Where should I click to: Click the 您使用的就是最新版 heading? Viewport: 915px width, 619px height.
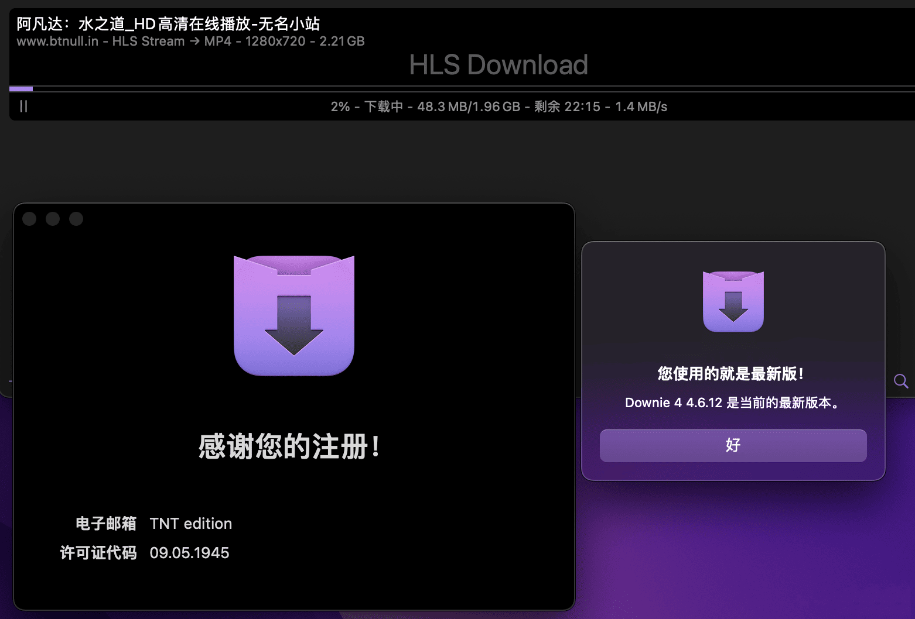(x=730, y=374)
